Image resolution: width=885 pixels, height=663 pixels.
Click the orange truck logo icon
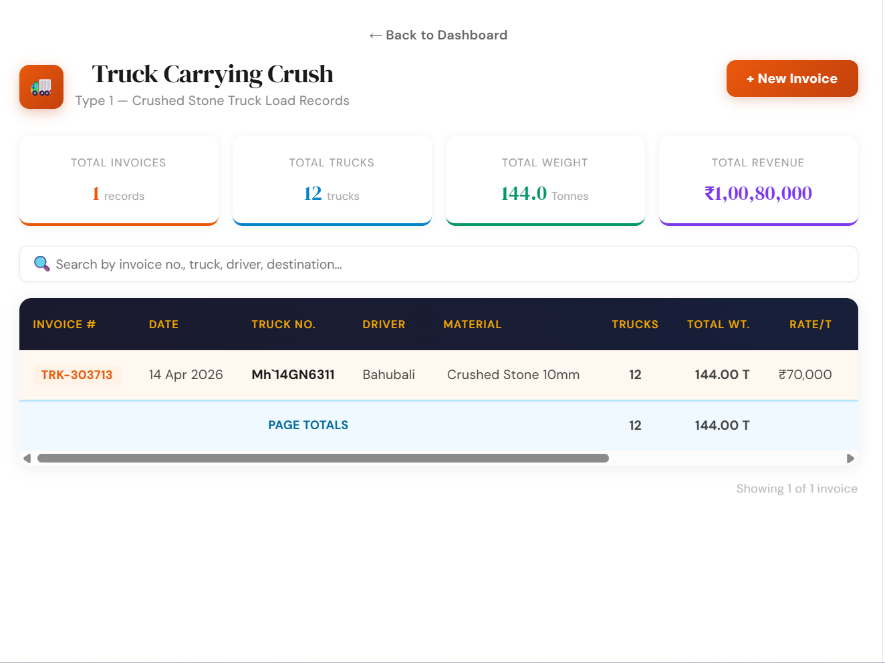41,87
